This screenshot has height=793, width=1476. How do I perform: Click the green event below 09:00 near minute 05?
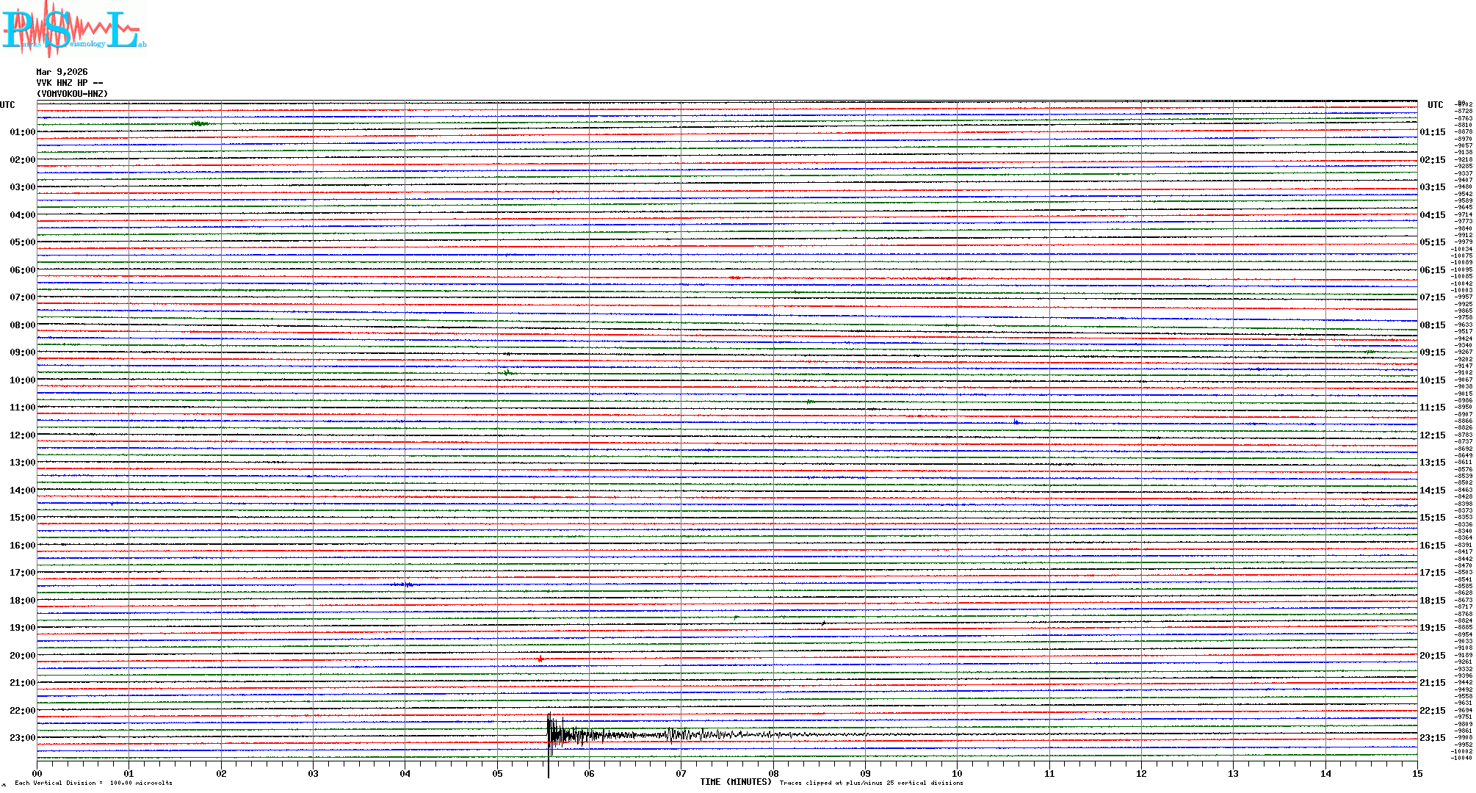click(507, 372)
